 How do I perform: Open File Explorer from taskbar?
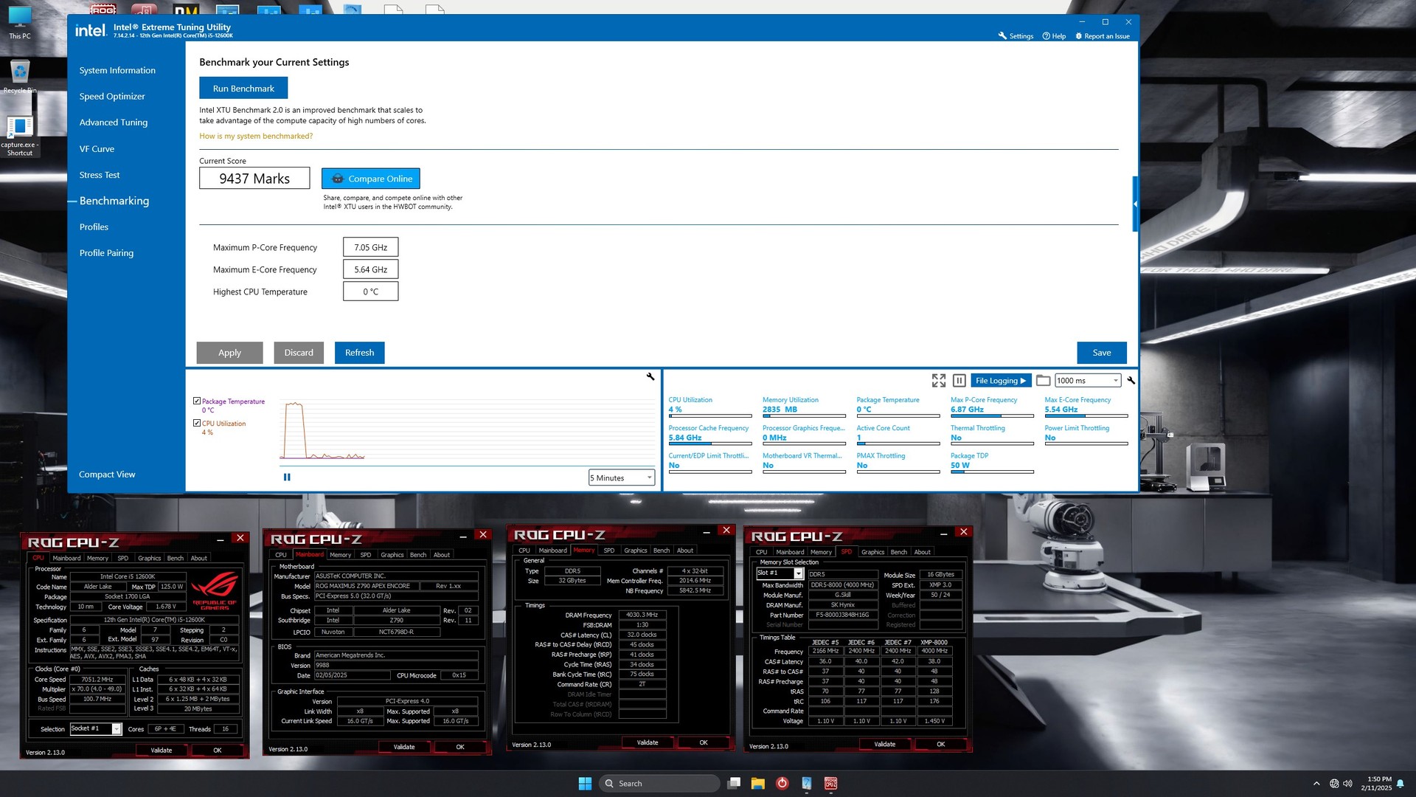[757, 783]
